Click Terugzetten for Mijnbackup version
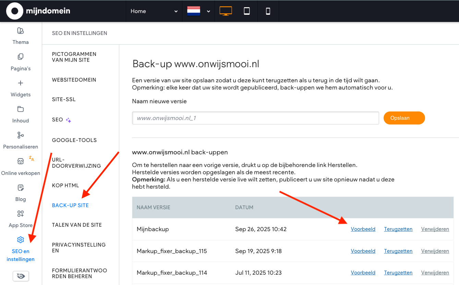459x285 pixels. [398, 229]
